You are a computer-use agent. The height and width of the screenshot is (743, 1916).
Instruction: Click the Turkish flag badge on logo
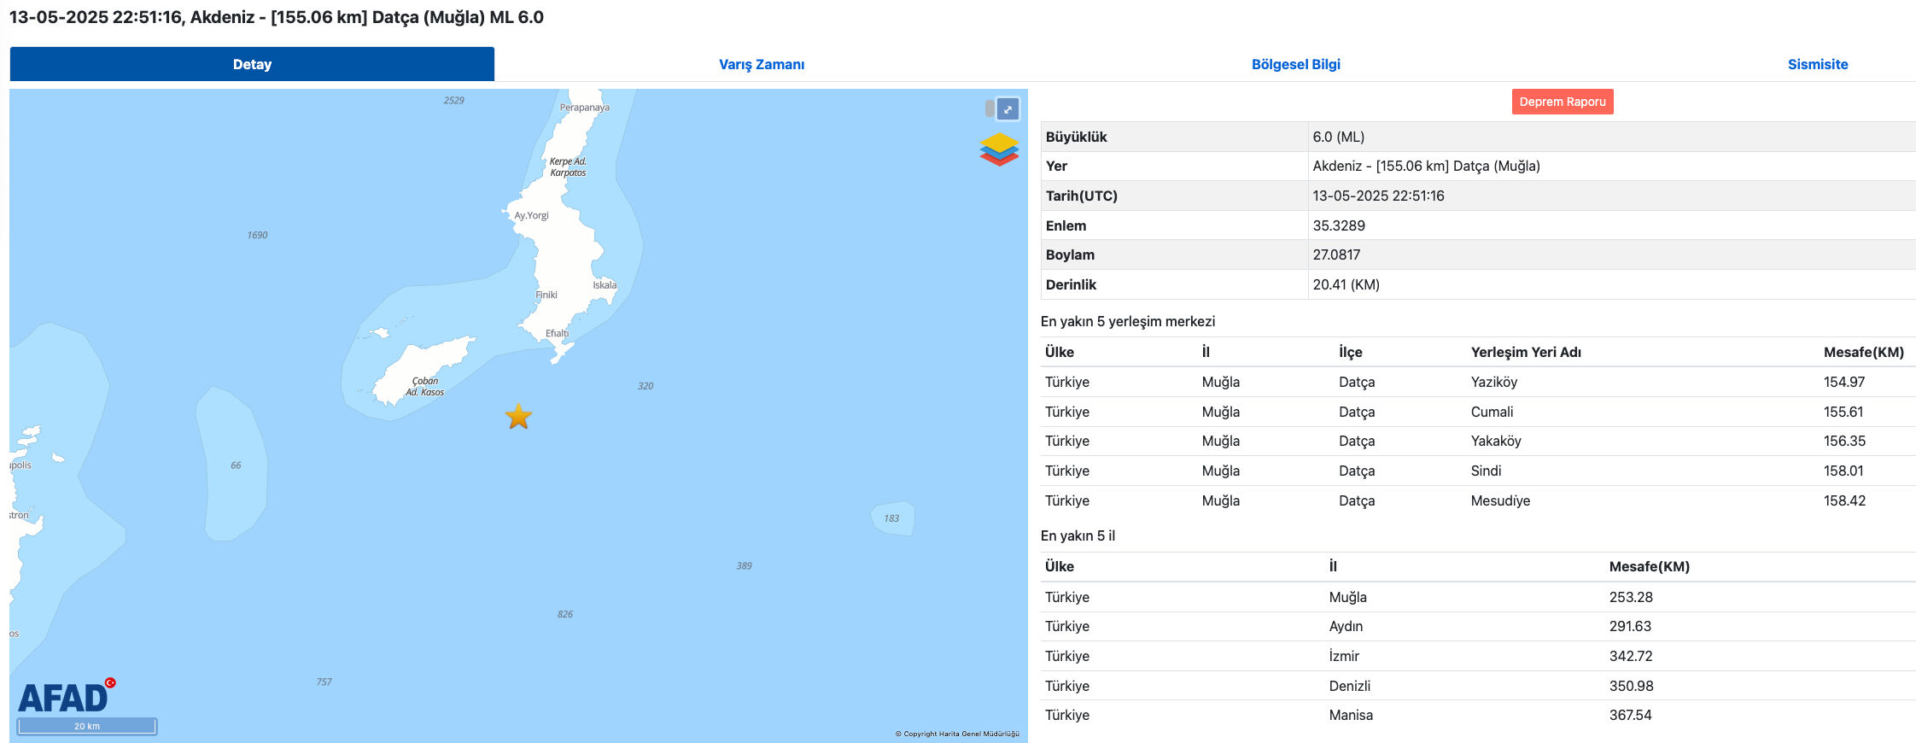coord(110,682)
